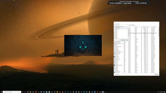Open the notification center icon

coord(164,92)
